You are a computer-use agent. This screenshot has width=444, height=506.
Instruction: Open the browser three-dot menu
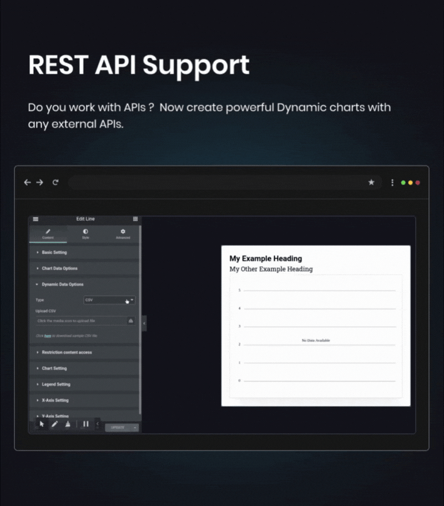coord(392,183)
